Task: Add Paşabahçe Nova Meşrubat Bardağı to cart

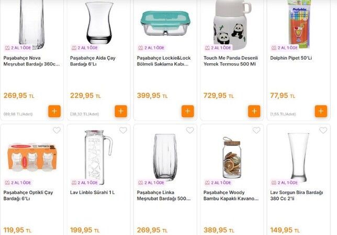Action: click(x=54, y=111)
